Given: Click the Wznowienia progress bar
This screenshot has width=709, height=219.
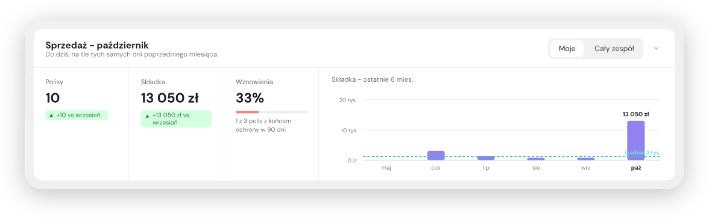Looking at the screenshot, I should click(x=271, y=111).
